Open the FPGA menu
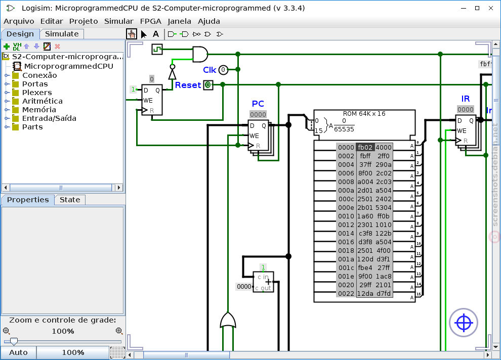 coord(150,21)
